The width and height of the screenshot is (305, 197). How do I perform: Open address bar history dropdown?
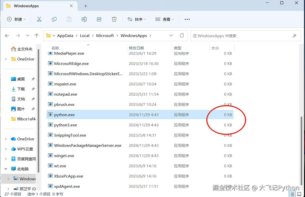point(171,35)
